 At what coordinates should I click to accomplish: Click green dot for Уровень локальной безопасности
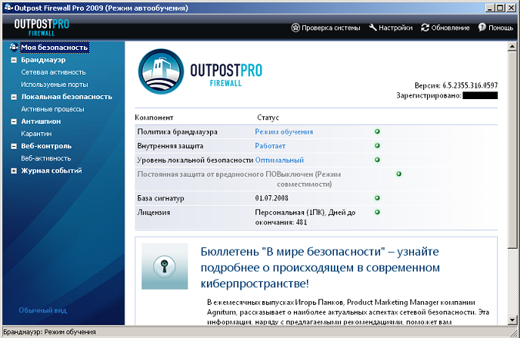pos(377,160)
